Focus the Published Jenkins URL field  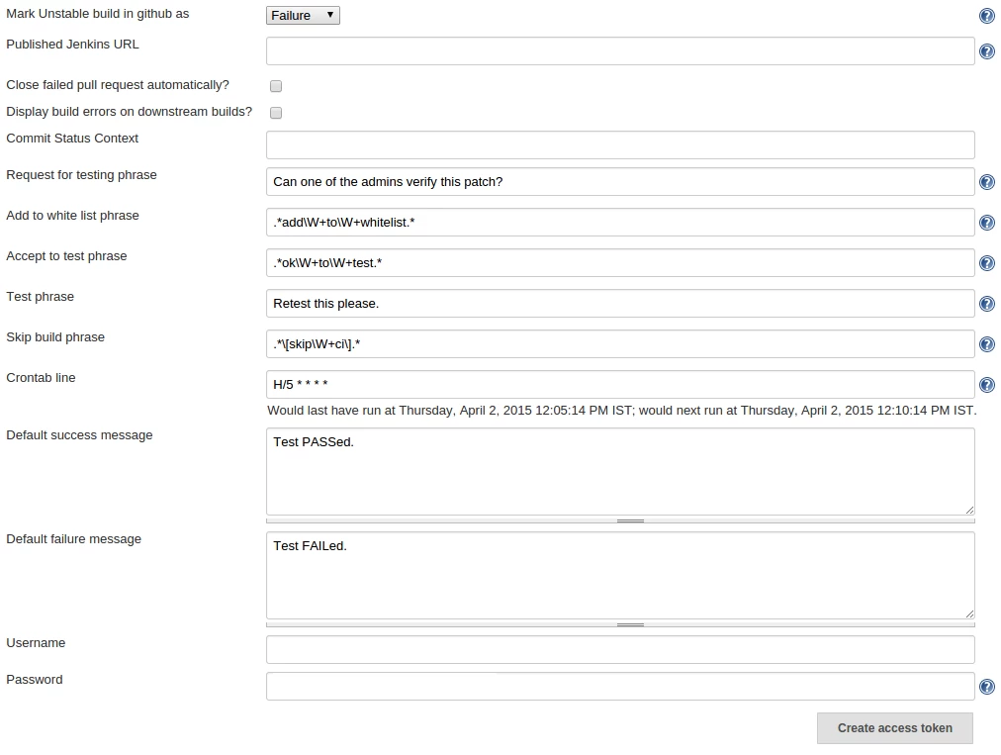coord(620,51)
